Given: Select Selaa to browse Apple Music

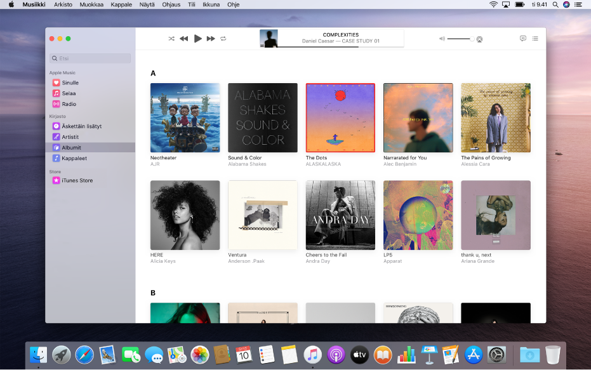Looking at the screenshot, I should [69, 93].
